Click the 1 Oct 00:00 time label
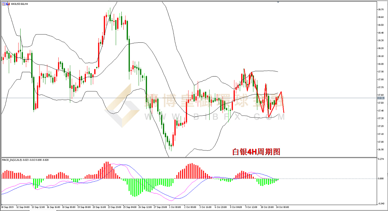The width and height of the screenshot is (388, 211). (174, 207)
